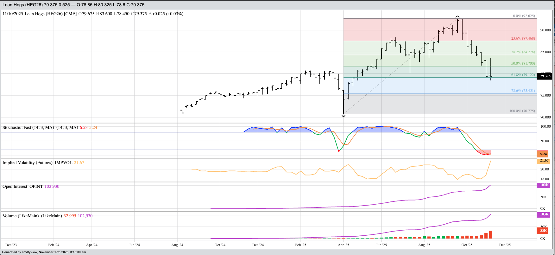Click the red 33K volume value tag
Image resolution: width=555 pixels, height=255 pixels.
click(x=543, y=231)
